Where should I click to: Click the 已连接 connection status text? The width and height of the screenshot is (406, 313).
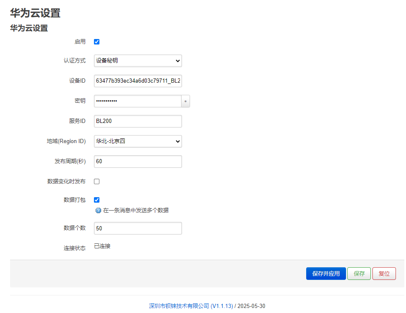pyautogui.click(x=102, y=246)
